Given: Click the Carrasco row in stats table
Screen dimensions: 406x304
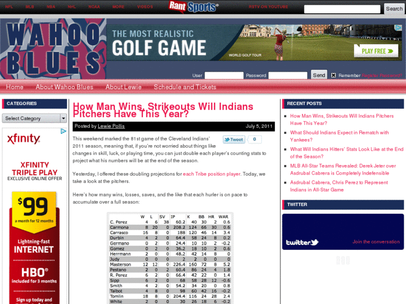Looking at the screenshot, I should tap(170, 233).
